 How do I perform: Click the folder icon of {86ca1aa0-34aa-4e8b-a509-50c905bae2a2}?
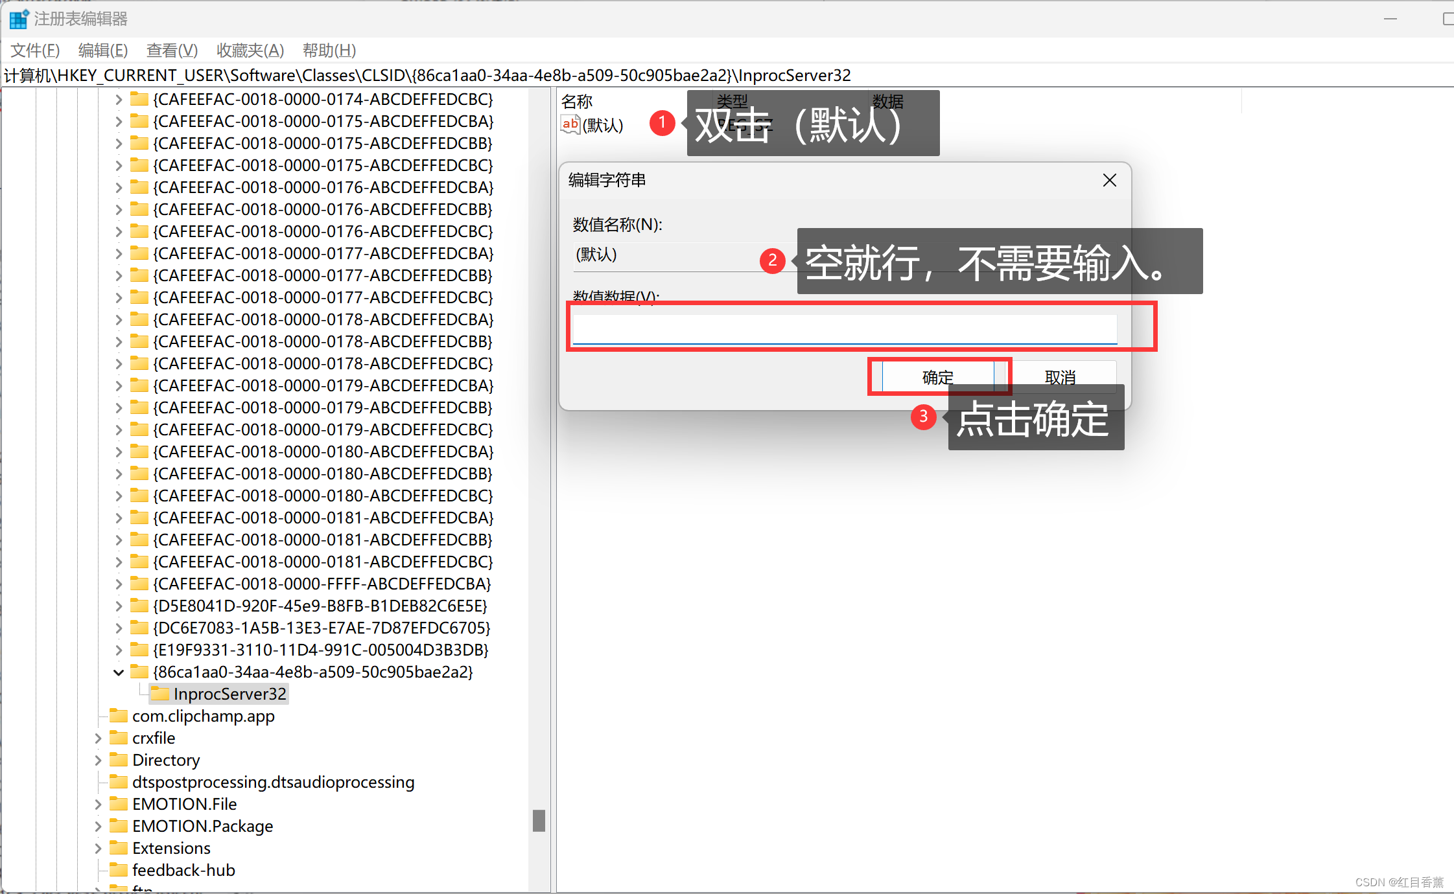139,672
